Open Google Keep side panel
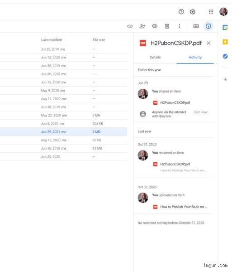Viewport: 232px width, 272px height. coord(225,42)
